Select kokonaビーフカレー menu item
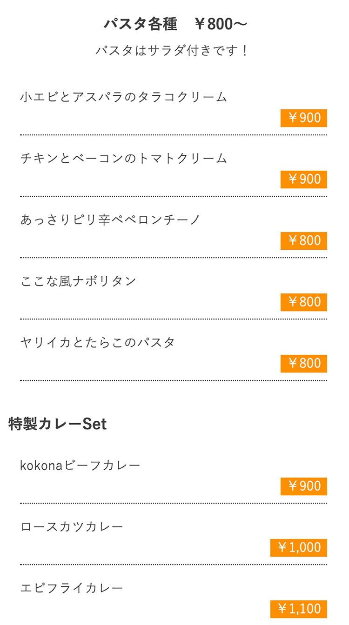This screenshot has height=625, width=349. (81, 465)
